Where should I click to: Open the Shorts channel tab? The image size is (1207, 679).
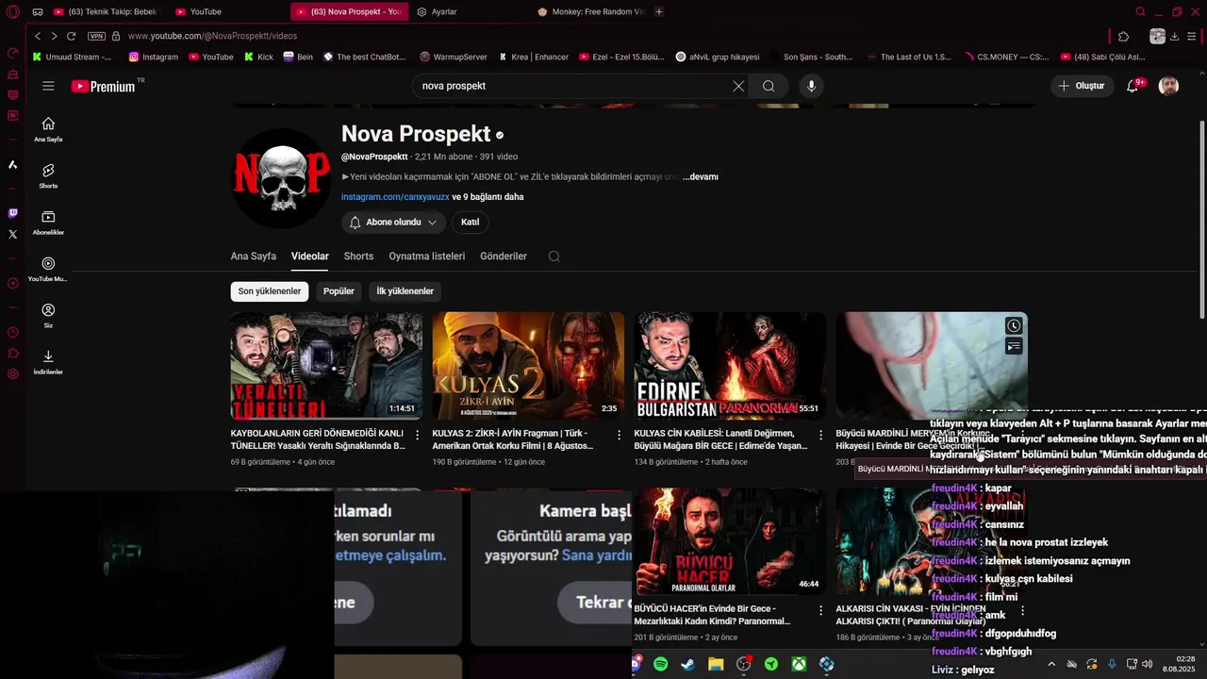coord(358,257)
